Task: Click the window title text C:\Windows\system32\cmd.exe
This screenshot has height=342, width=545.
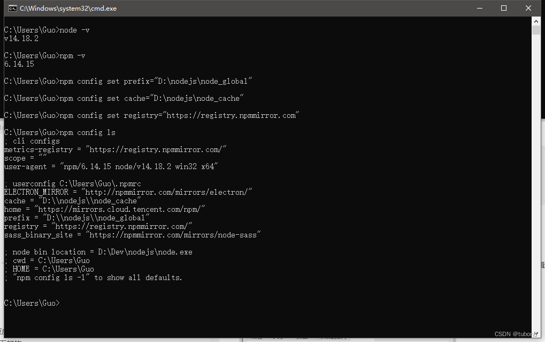Action: (68, 9)
